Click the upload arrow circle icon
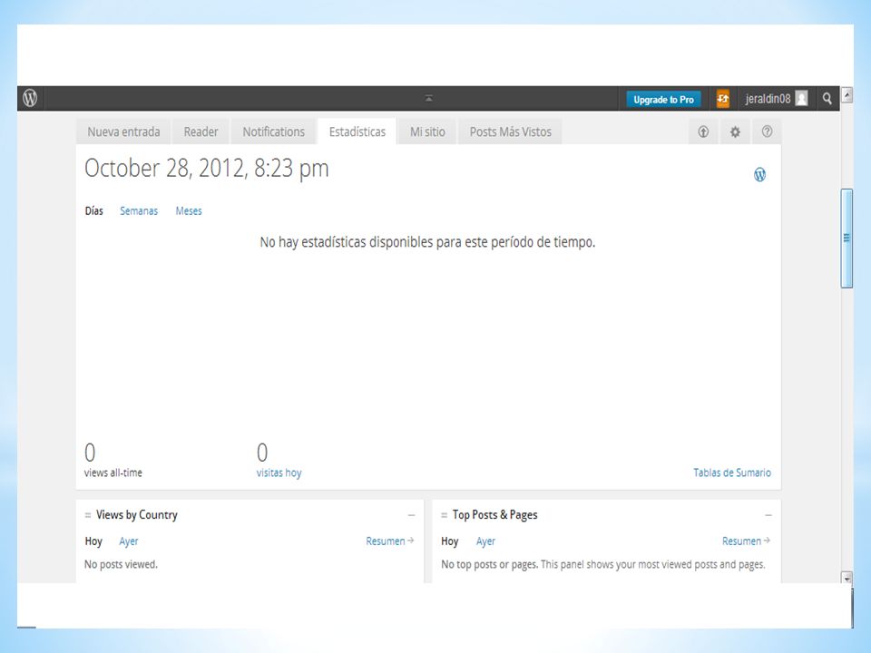The height and width of the screenshot is (653, 871). pyautogui.click(x=703, y=132)
